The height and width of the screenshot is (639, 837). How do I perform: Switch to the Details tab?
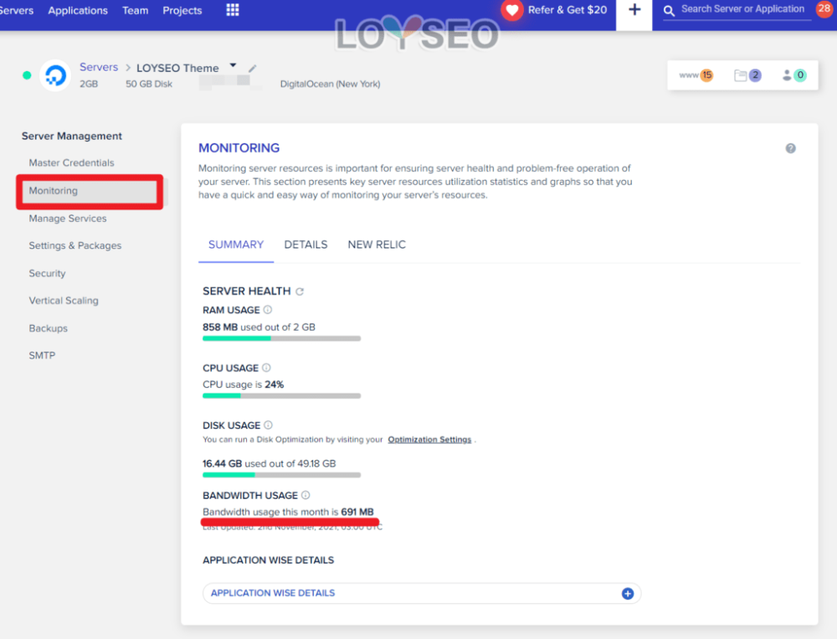click(306, 245)
